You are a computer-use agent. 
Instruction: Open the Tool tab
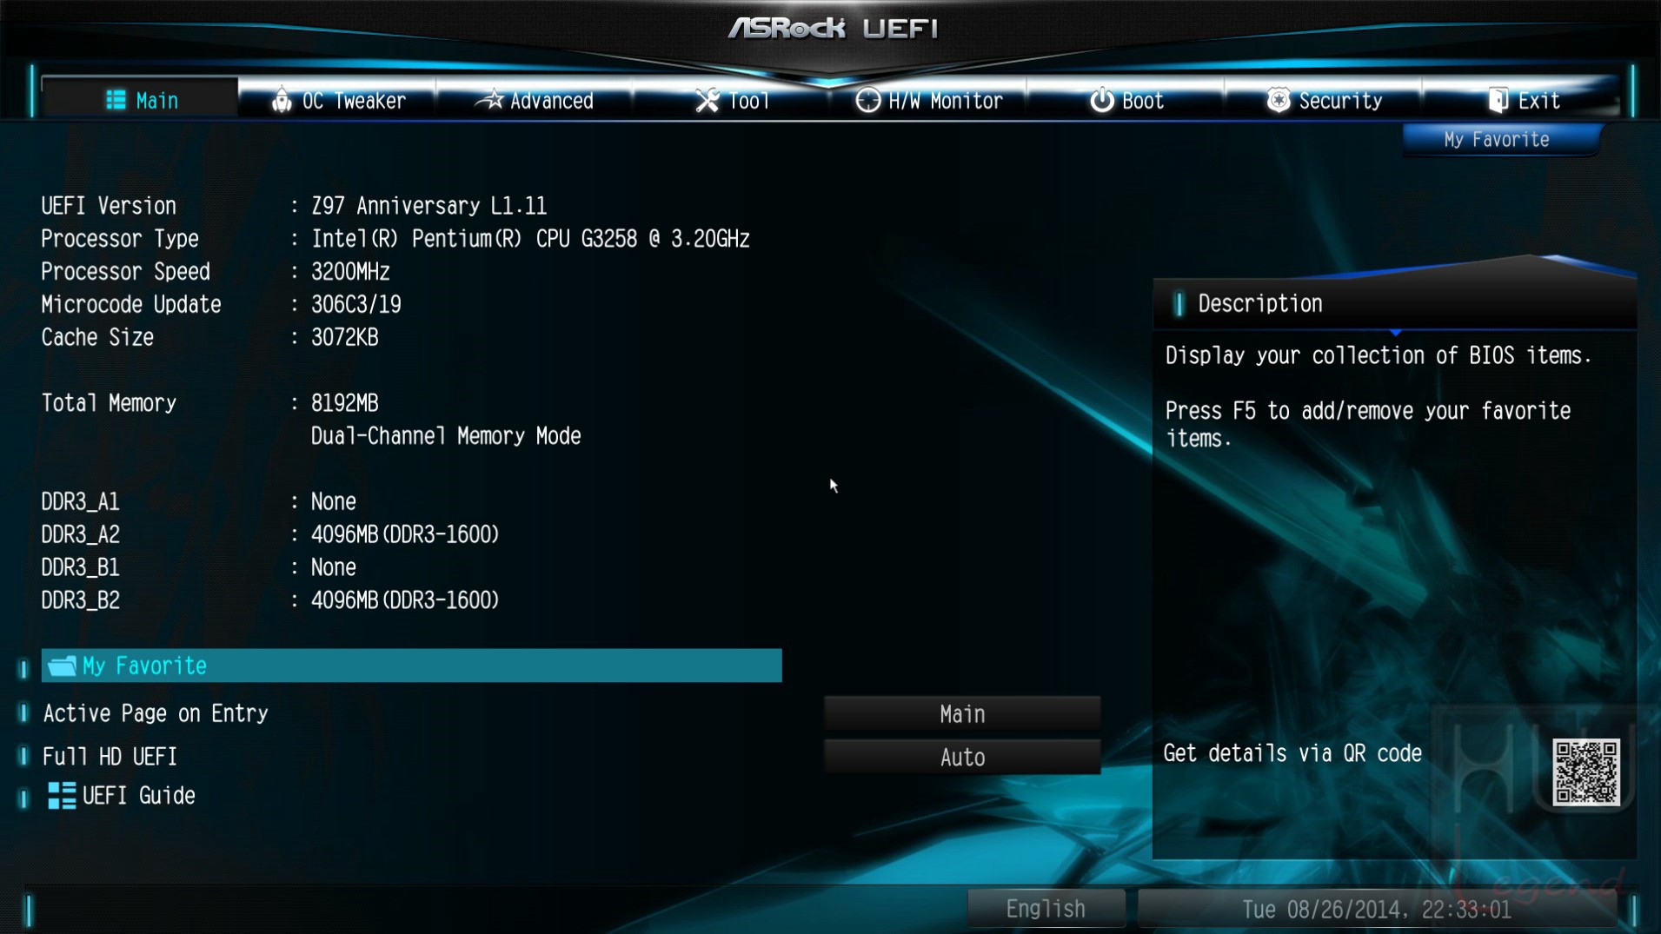tap(731, 101)
